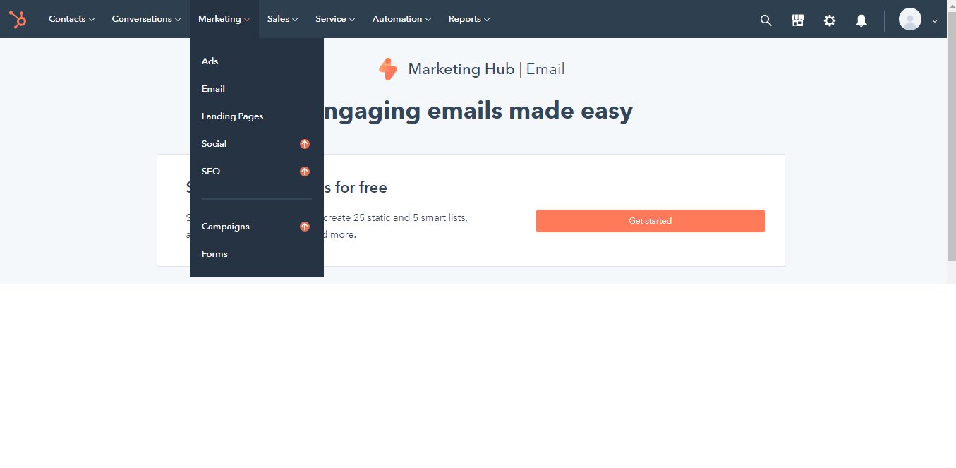Click the user avatar picture
Image resolution: width=956 pixels, height=468 pixels.
pos(909,19)
